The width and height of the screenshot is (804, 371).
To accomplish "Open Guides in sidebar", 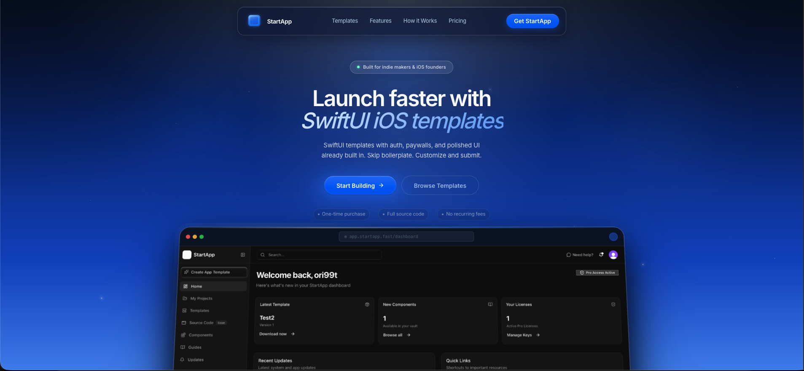I will tap(191, 347).
